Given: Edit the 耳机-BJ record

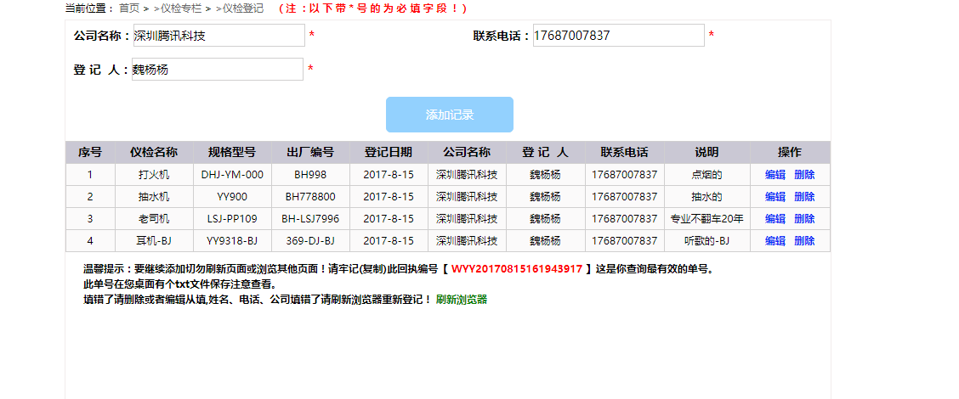Looking at the screenshot, I should coord(775,241).
